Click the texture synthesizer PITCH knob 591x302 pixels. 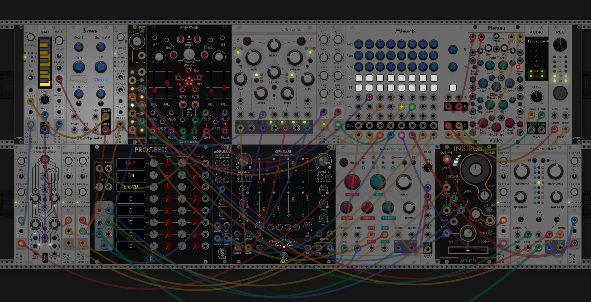pyautogui.click(x=403, y=182)
